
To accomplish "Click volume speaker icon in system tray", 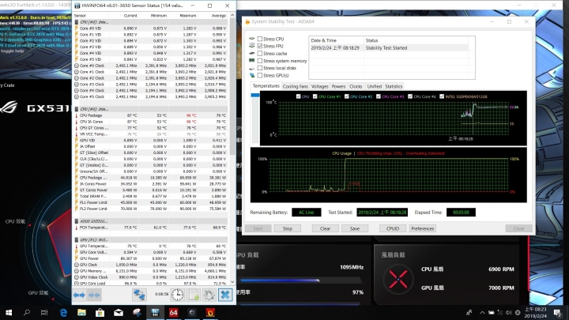I will 509,312.
